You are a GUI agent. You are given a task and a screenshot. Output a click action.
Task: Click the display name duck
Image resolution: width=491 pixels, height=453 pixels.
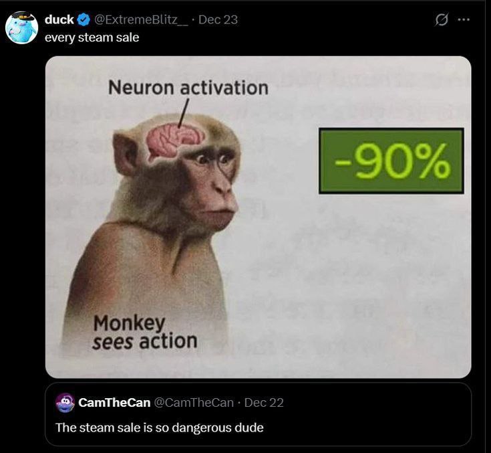pos(59,19)
